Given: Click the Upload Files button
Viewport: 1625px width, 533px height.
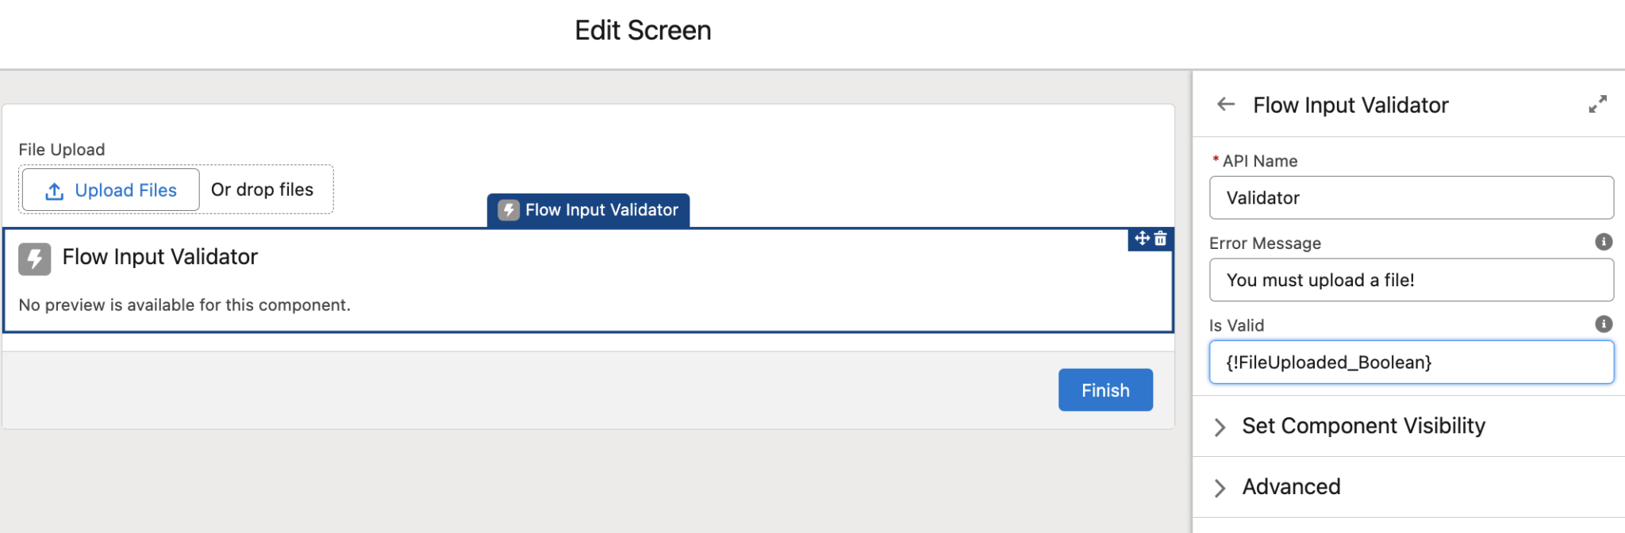Looking at the screenshot, I should (x=109, y=190).
